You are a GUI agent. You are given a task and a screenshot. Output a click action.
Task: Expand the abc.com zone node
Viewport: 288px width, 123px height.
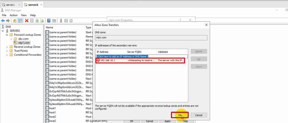pyautogui.click(x=11, y=39)
